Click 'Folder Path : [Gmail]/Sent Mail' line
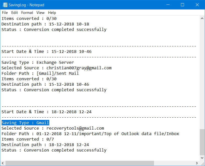Screen dimensions: 205x166 (40, 73)
